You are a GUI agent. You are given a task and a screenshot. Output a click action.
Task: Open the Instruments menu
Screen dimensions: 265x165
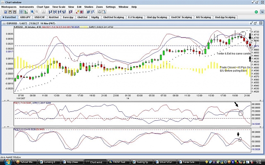tap(27, 7)
